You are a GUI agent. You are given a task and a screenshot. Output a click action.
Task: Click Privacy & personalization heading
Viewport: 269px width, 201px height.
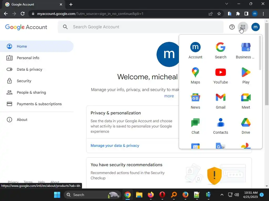pos(116,113)
